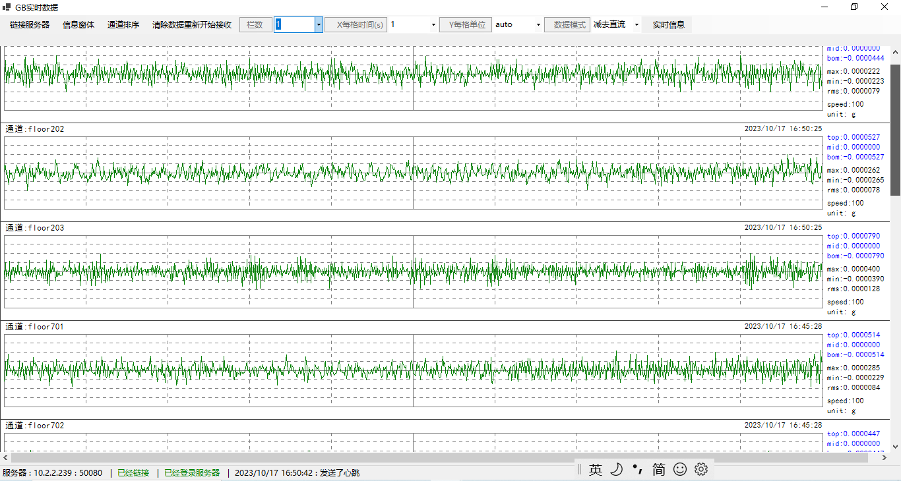Click the vertical scrollbar thumb
Image resolution: width=901 pixels, height=481 pixels.
[896, 130]
